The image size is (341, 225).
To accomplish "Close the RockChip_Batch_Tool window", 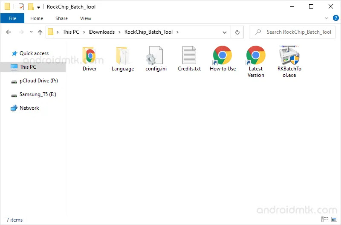I will 331,6.
